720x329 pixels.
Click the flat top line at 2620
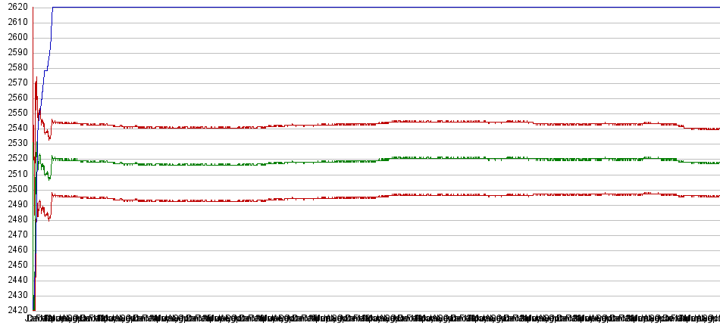point(379,7)
